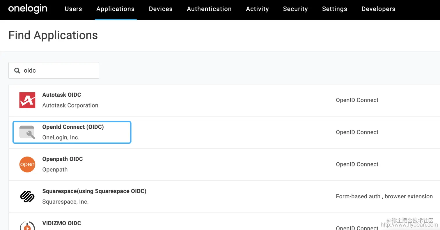The height and width of the screenshot is (230, 440).
Task: Open the Security menu
Action: (x=295, y=9)
